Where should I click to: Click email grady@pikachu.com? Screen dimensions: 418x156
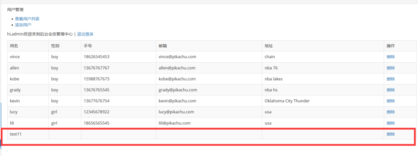[x=178, y=90]
